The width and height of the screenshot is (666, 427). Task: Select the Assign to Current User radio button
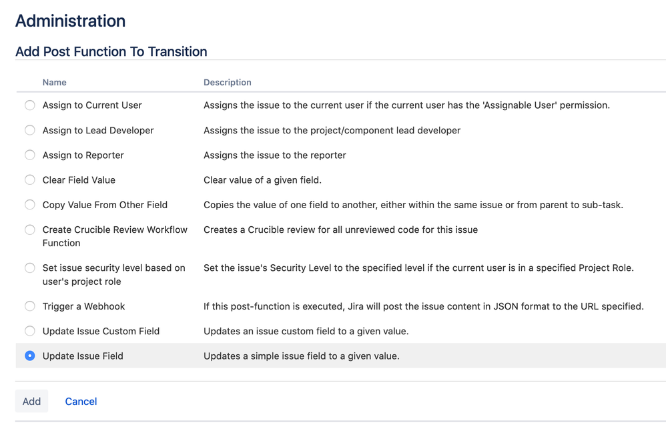29,105
